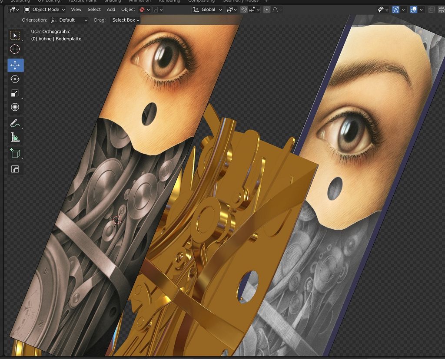
Task: Switch to the Geometry Nodes workspace tab
Action: [x=240, y=1]
